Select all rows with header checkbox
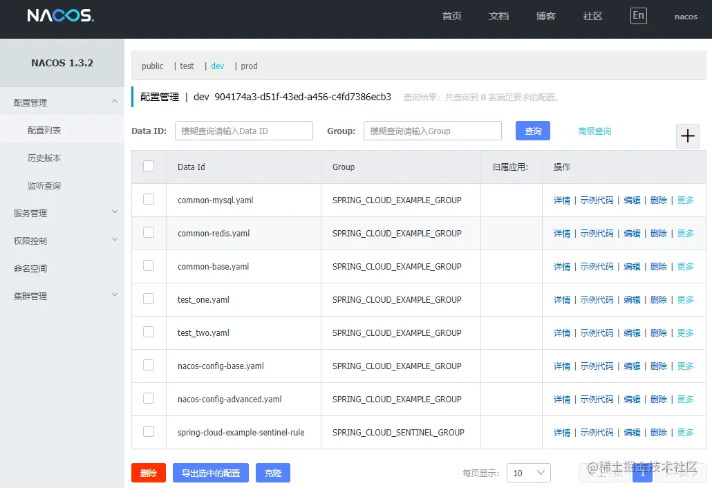The image size is (712, 488). pos(149,167)
